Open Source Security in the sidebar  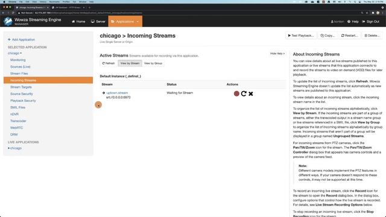pyautogui.click(x=22, y=94)
